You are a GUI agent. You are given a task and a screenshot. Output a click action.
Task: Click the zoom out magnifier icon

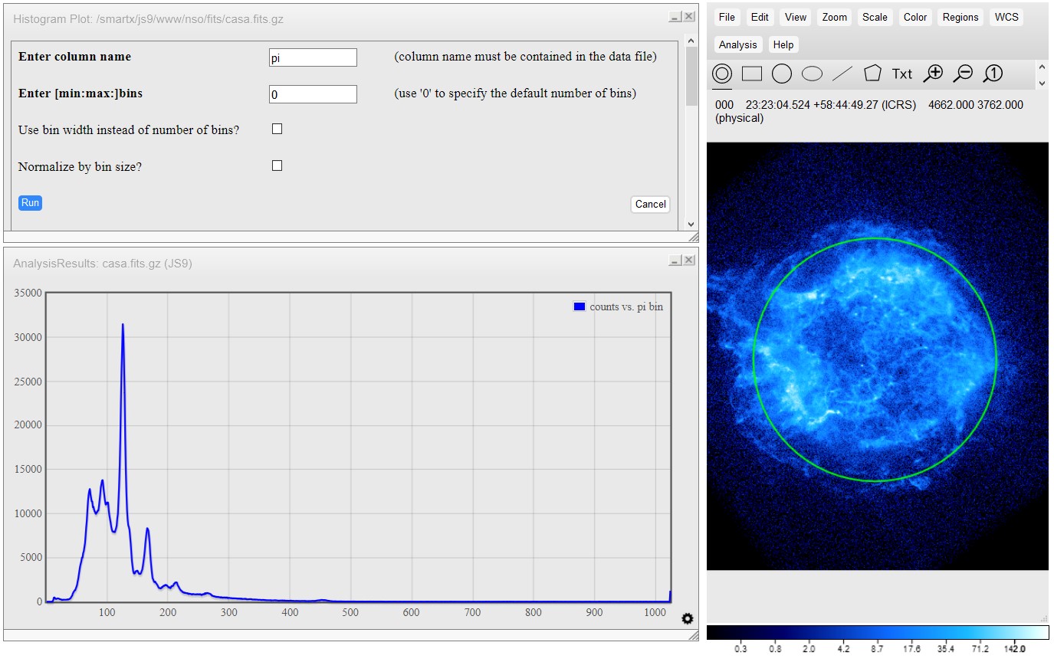coord(963,74)
